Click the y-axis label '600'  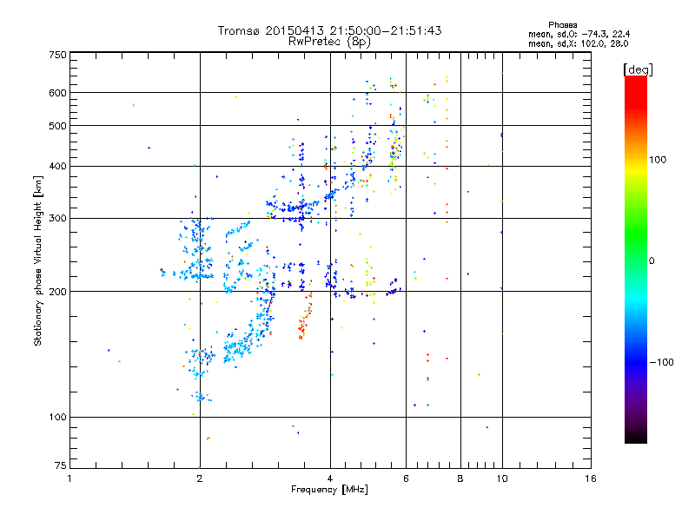pos(57,93)
